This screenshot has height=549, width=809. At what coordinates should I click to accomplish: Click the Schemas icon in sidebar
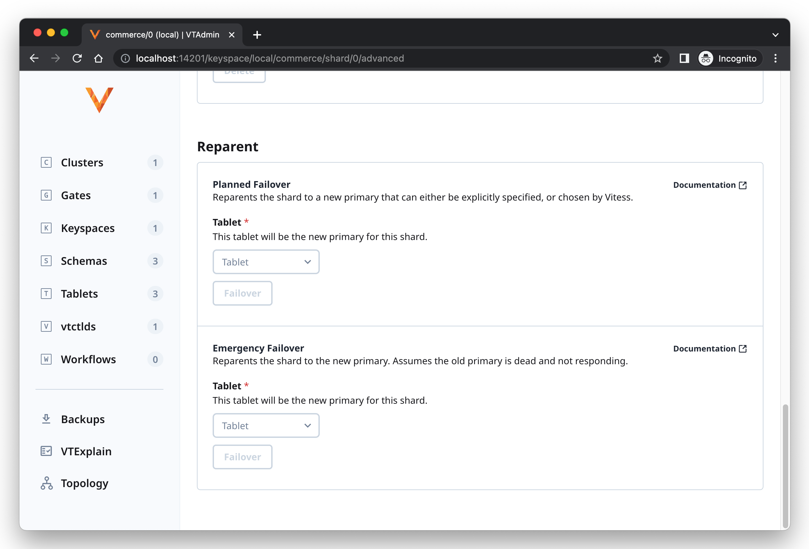coord(46,260)
